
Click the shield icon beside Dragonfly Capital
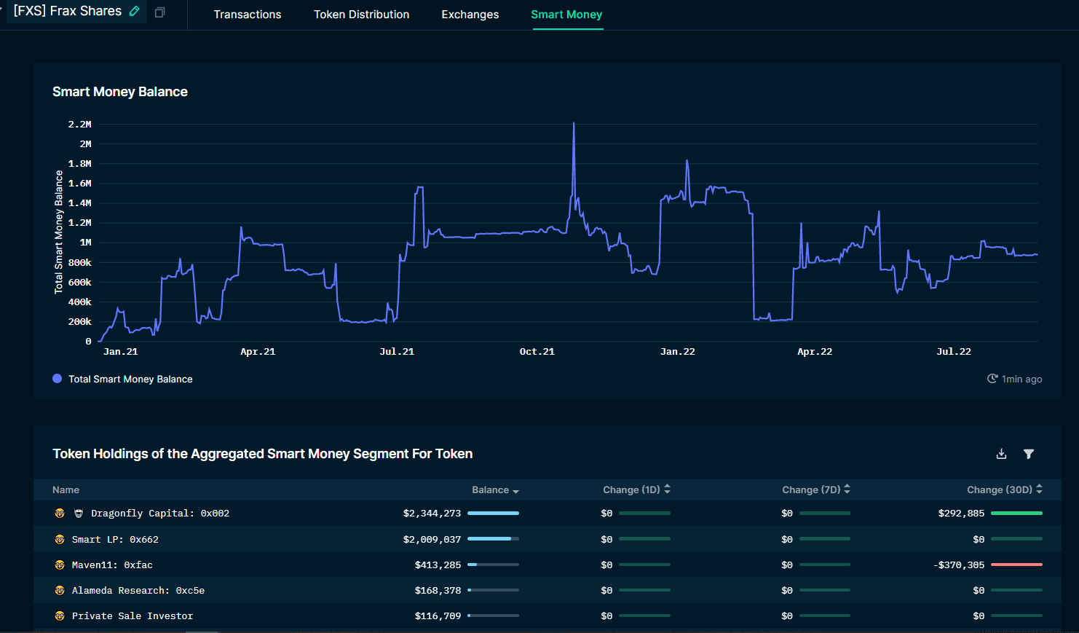pyautogui.click(x=79, y=514)
